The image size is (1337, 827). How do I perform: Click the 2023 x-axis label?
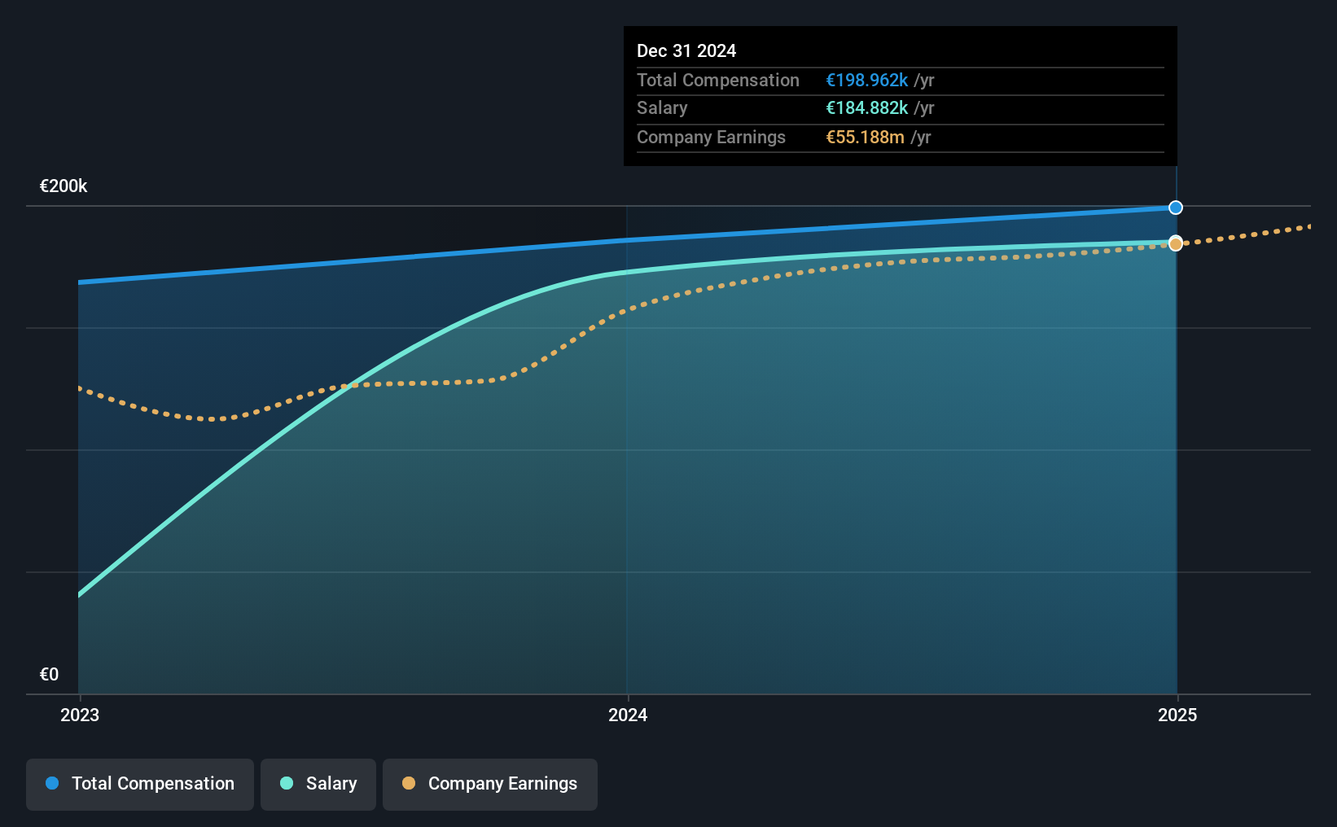coord(80,715)
